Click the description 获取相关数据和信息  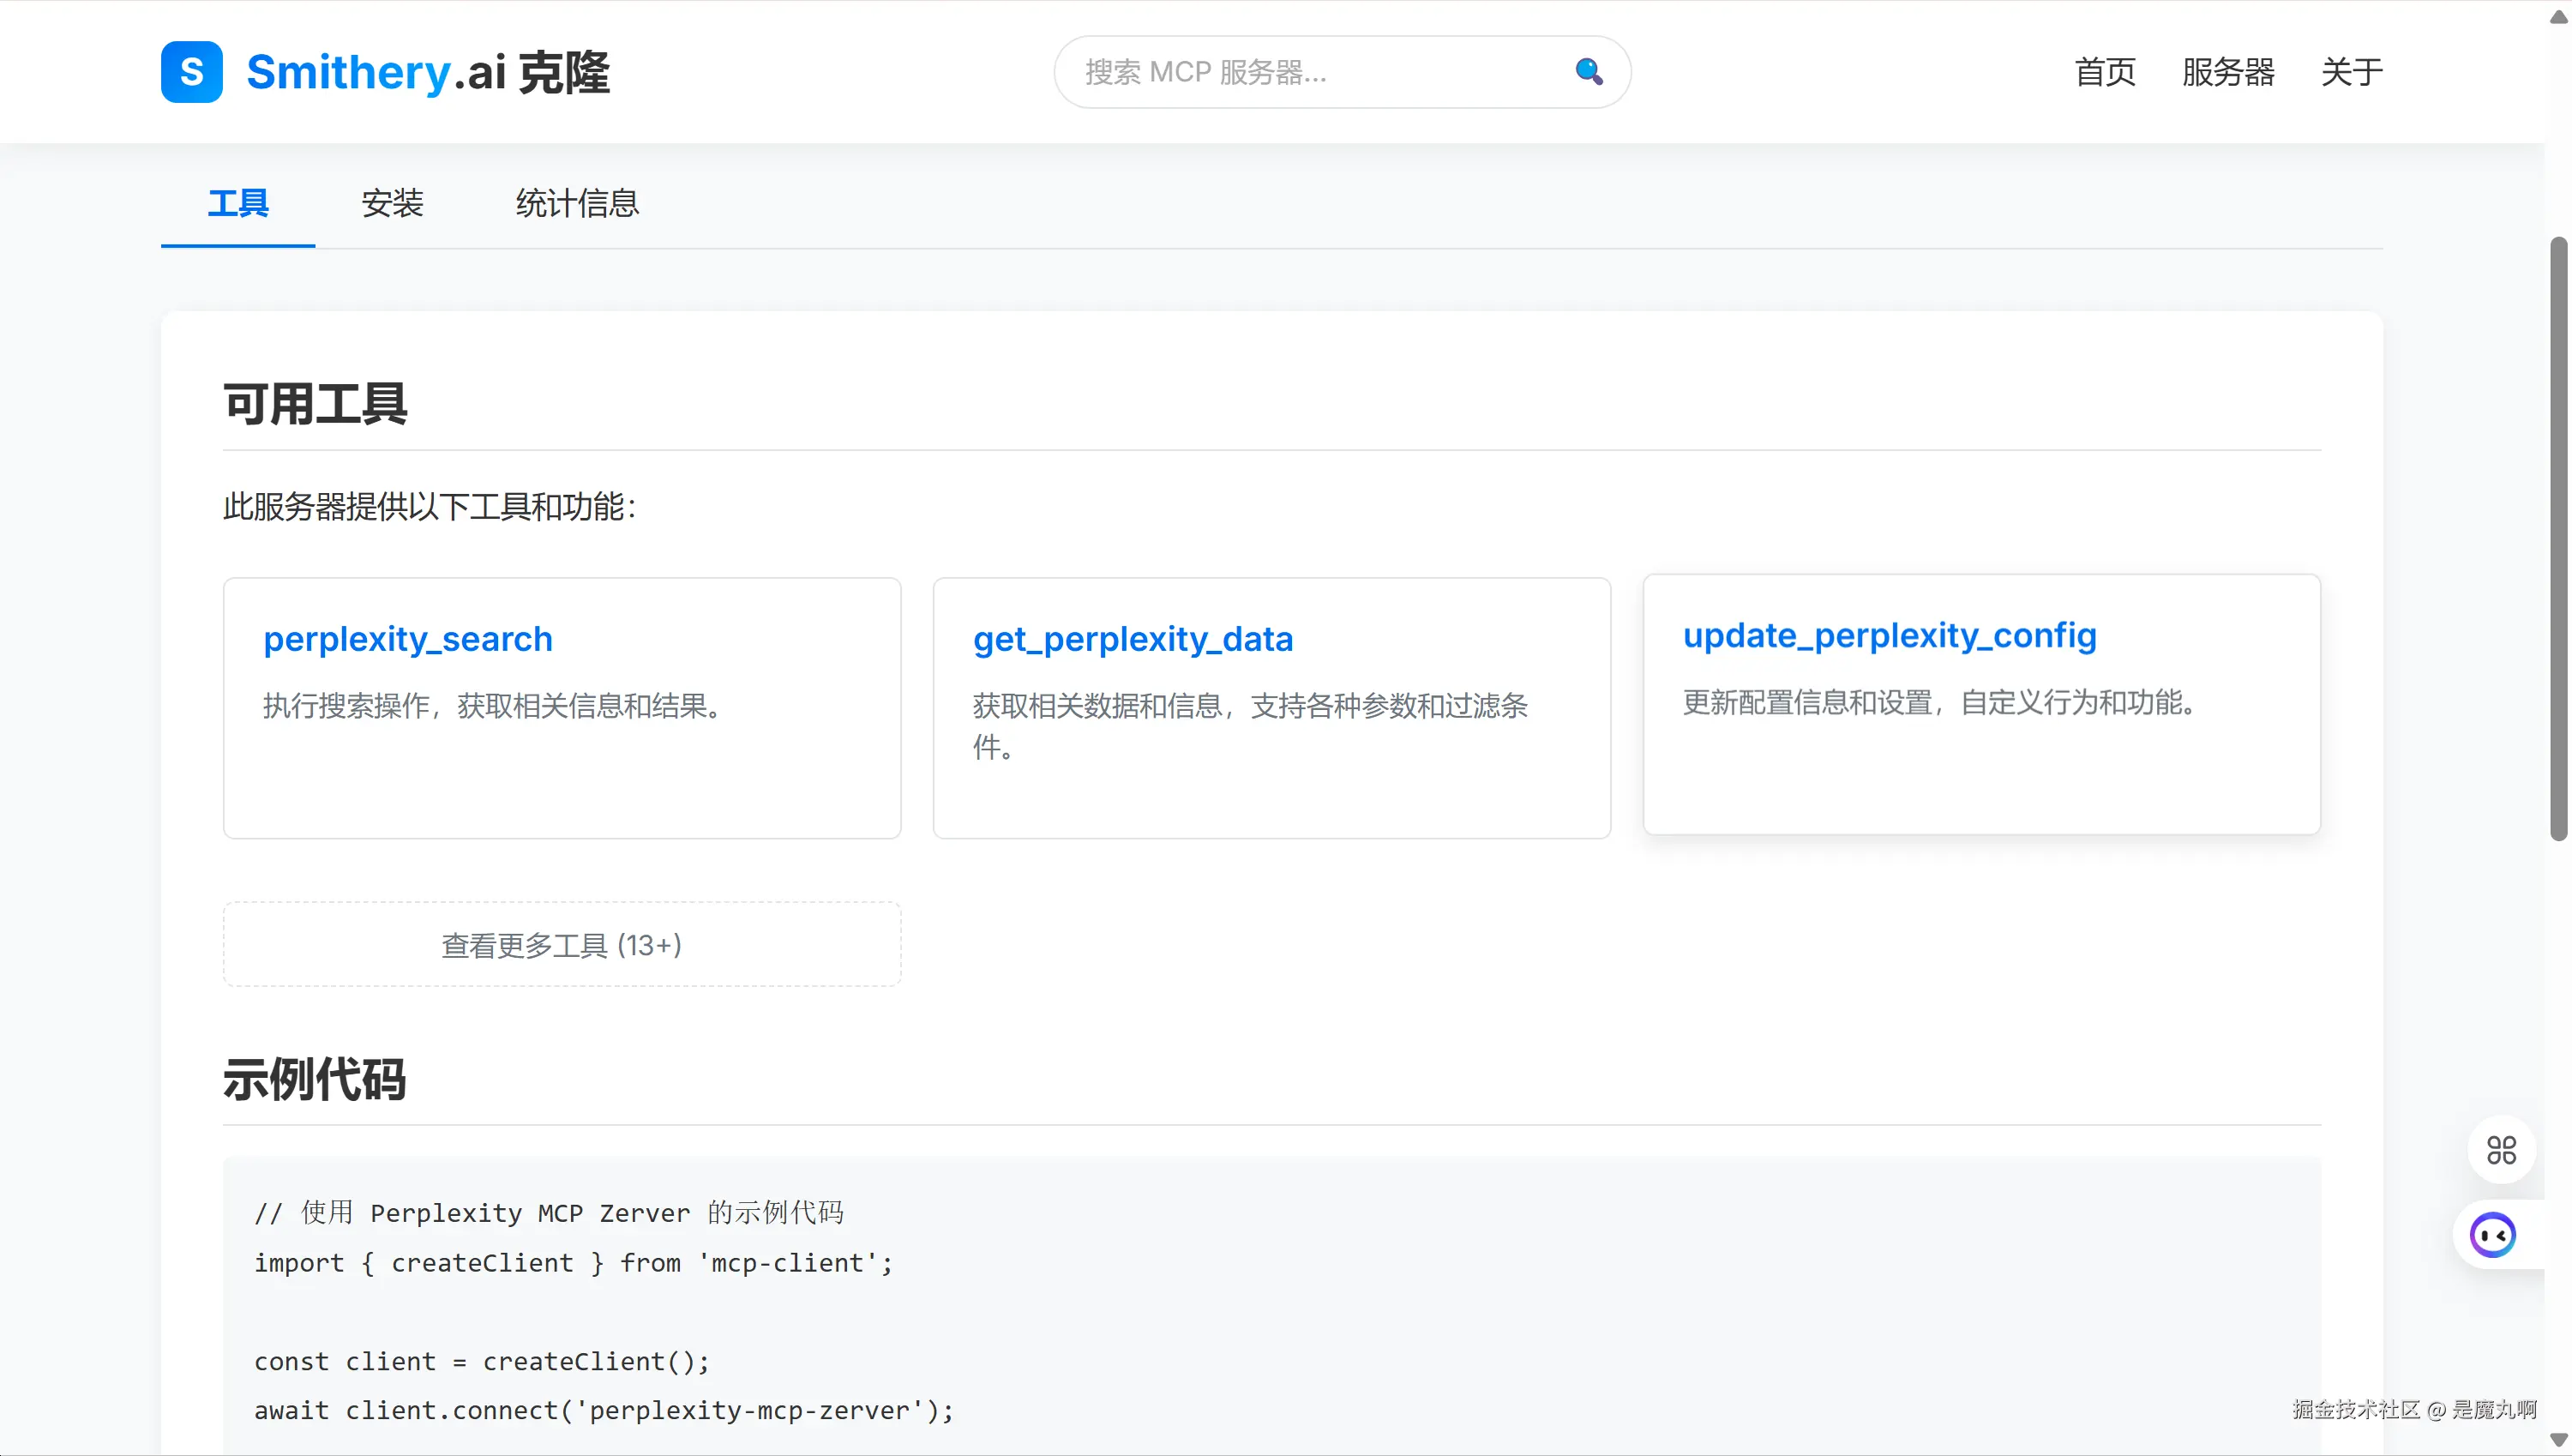point(1251,726)
